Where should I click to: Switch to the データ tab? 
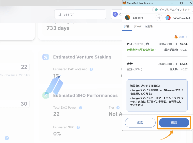[x=138, y=26]
